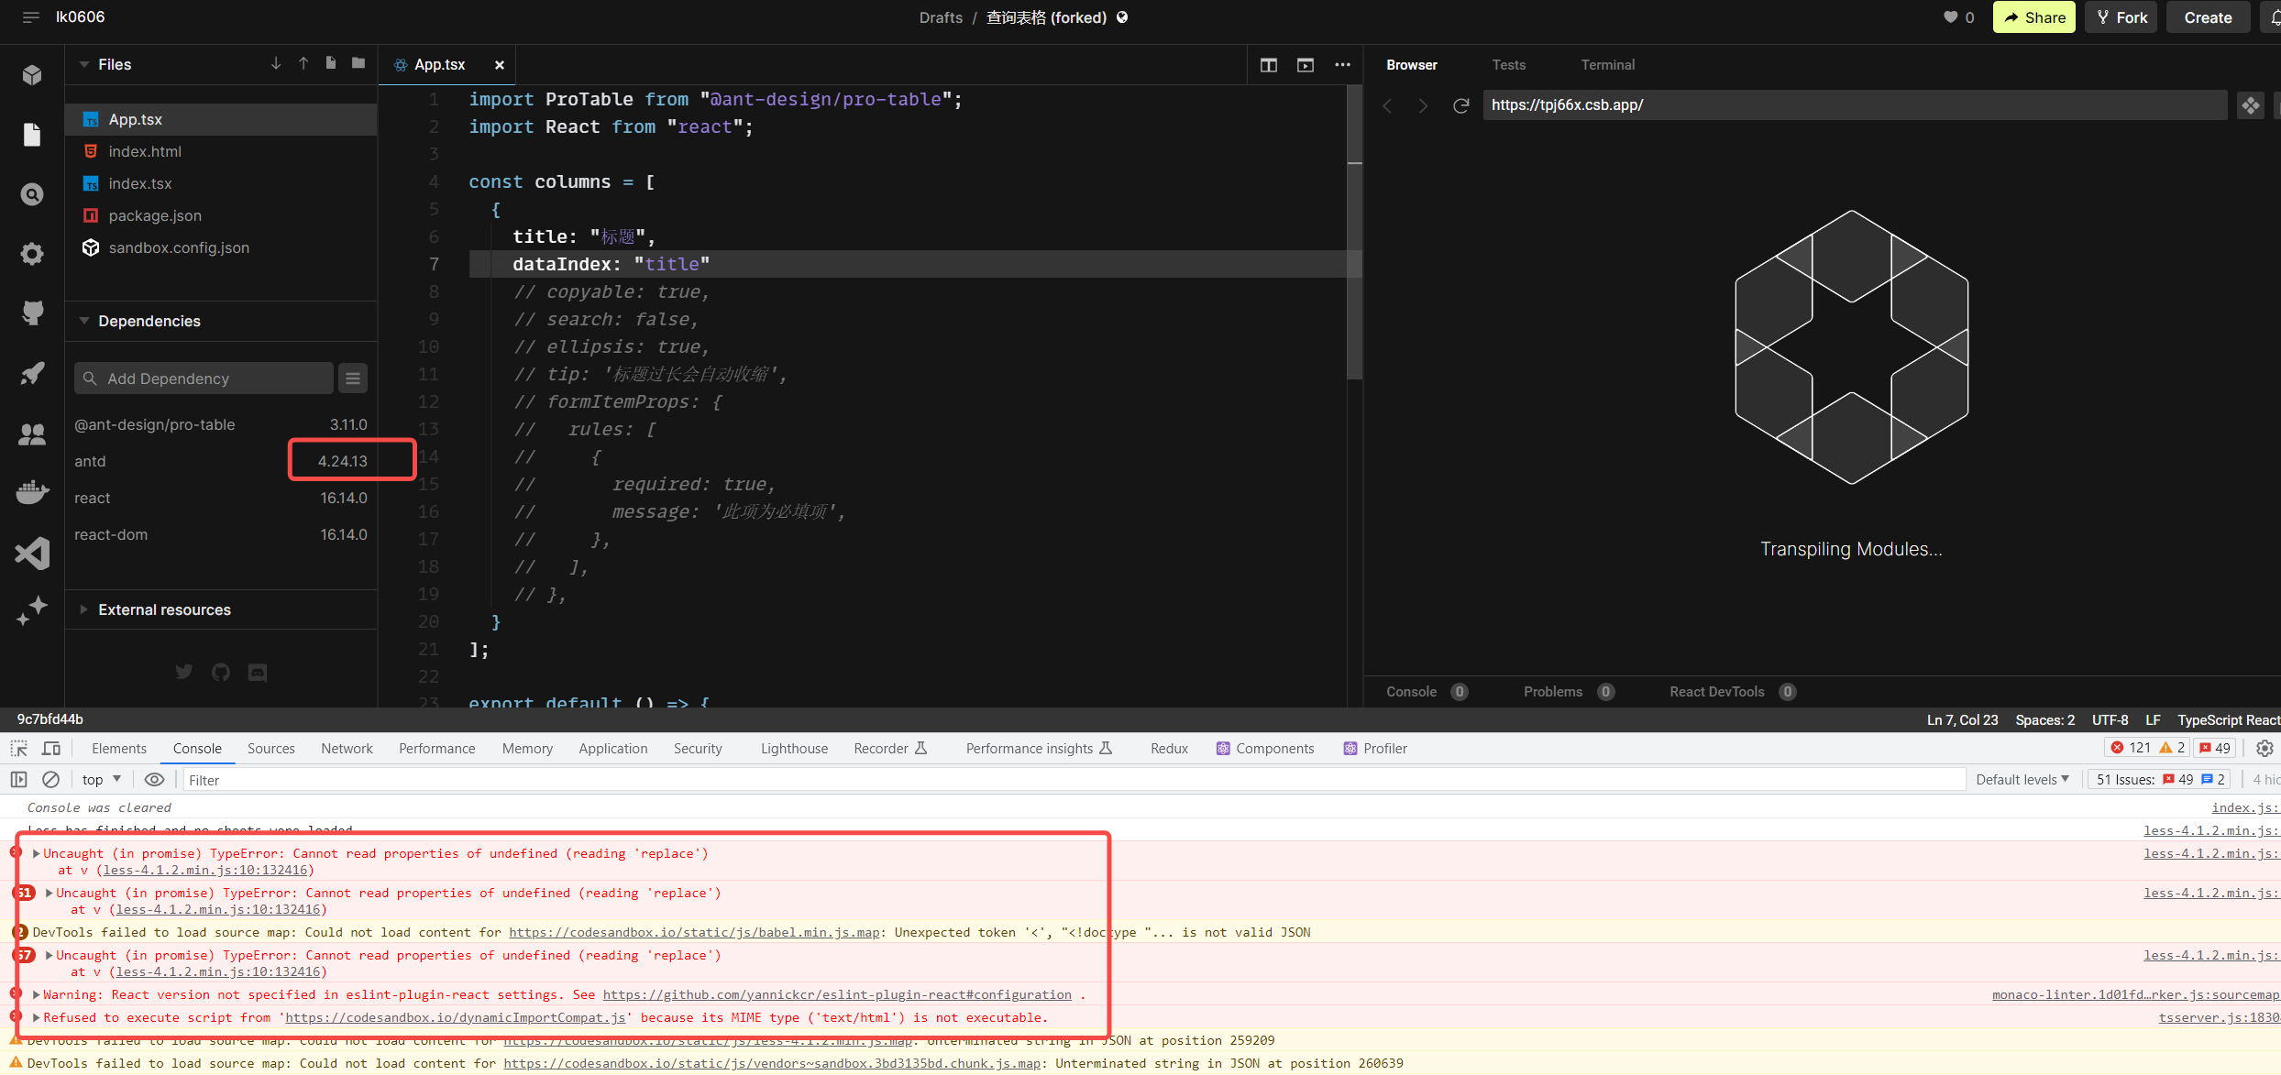Open the Docker container sidebar panel
2281x1075 pixels.
[x=31, y=492]
